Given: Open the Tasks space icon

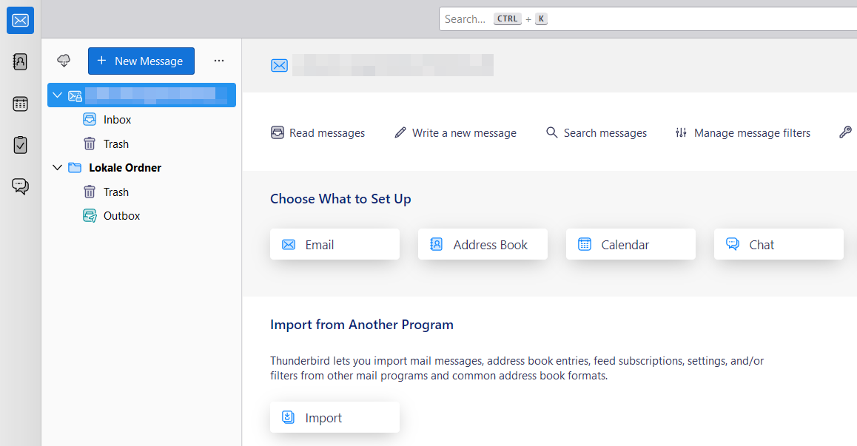Looking at the screenshot, I should [21, 145].
